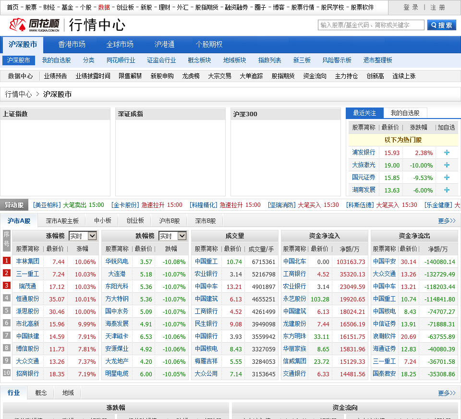Open 我的自选股 tab in watch panel
The width and height of the screenshot is (461, 419).
pos(405,113)
